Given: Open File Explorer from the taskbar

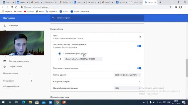Looking at the screenshot, I should (30, 102).
